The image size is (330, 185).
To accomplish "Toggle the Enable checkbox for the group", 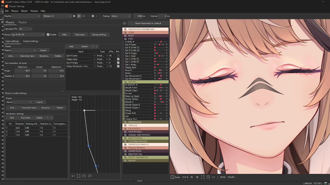I will pos(48,35).
